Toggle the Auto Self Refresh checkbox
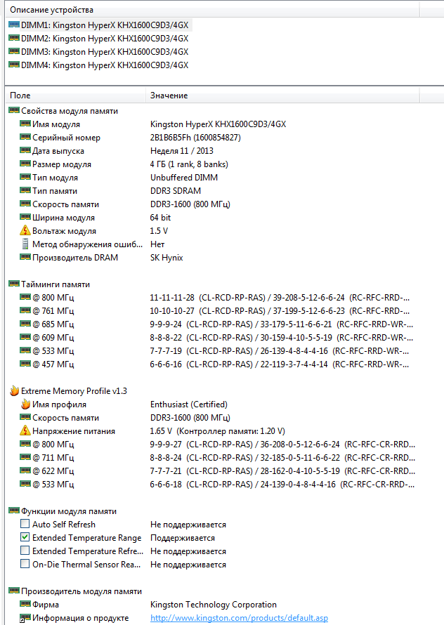 [25, 523]
